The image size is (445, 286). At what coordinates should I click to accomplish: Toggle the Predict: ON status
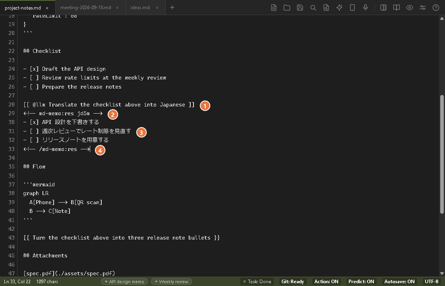361,282
